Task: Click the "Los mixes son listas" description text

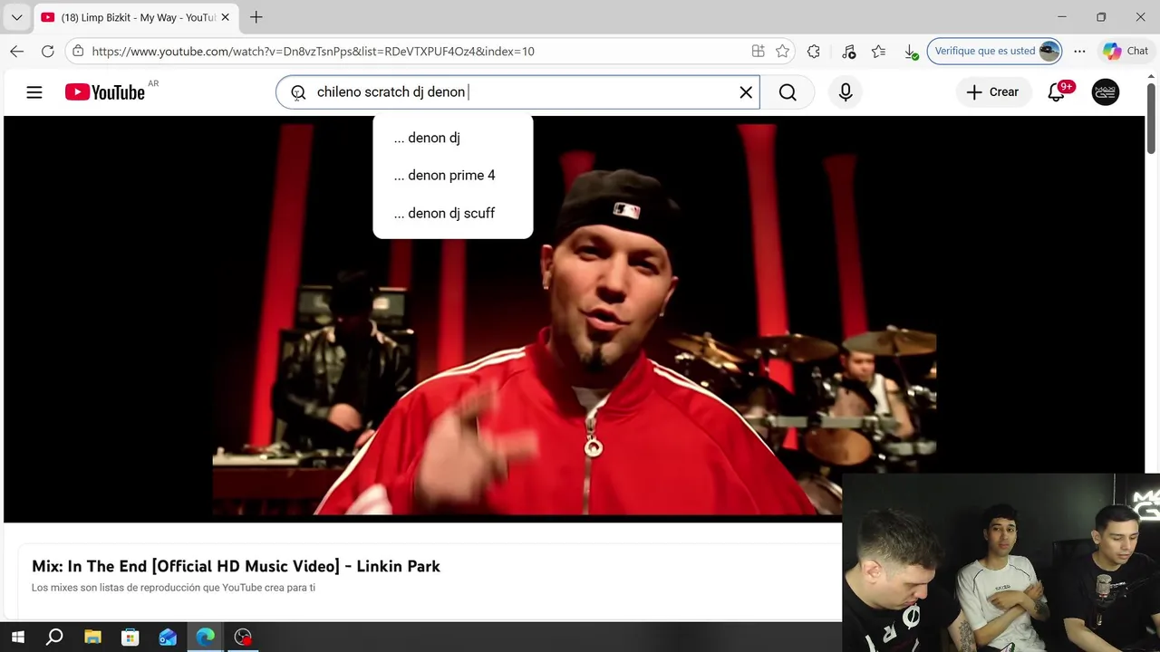Action: 173,588
